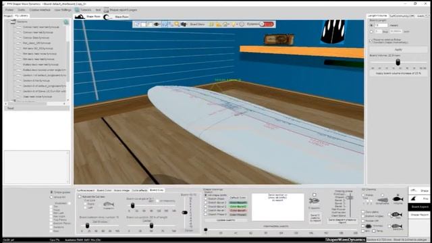Viewport: 432px width, 243px height.
Task: Check the Top Plane guide checkbox
Action: 51,220
